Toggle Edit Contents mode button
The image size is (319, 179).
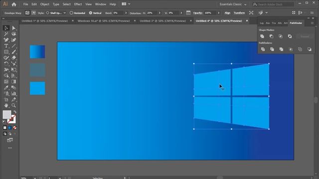[34, 13]
